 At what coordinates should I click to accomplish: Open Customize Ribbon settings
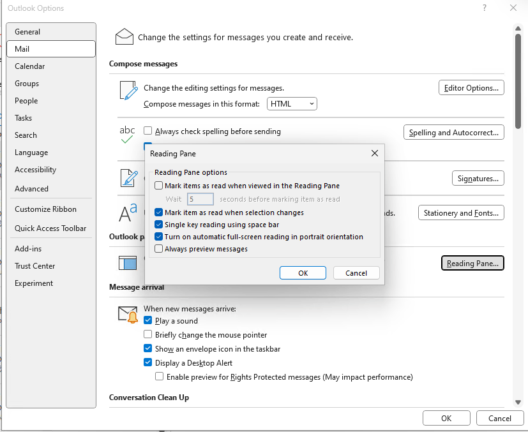pyautogui.click(x=51, y=209)
